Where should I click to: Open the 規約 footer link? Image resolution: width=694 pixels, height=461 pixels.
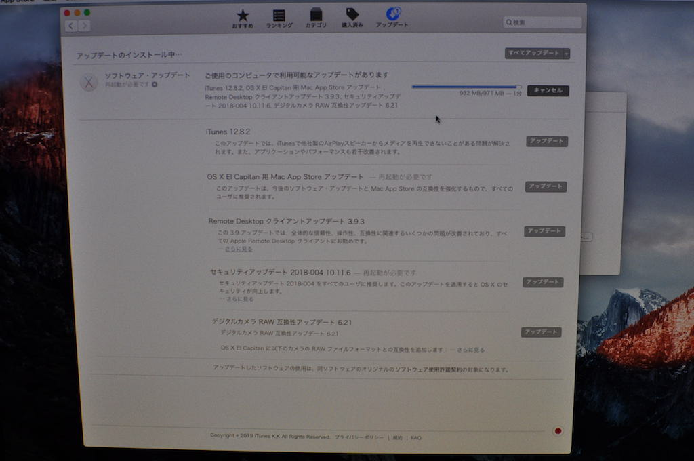(397, 437)
